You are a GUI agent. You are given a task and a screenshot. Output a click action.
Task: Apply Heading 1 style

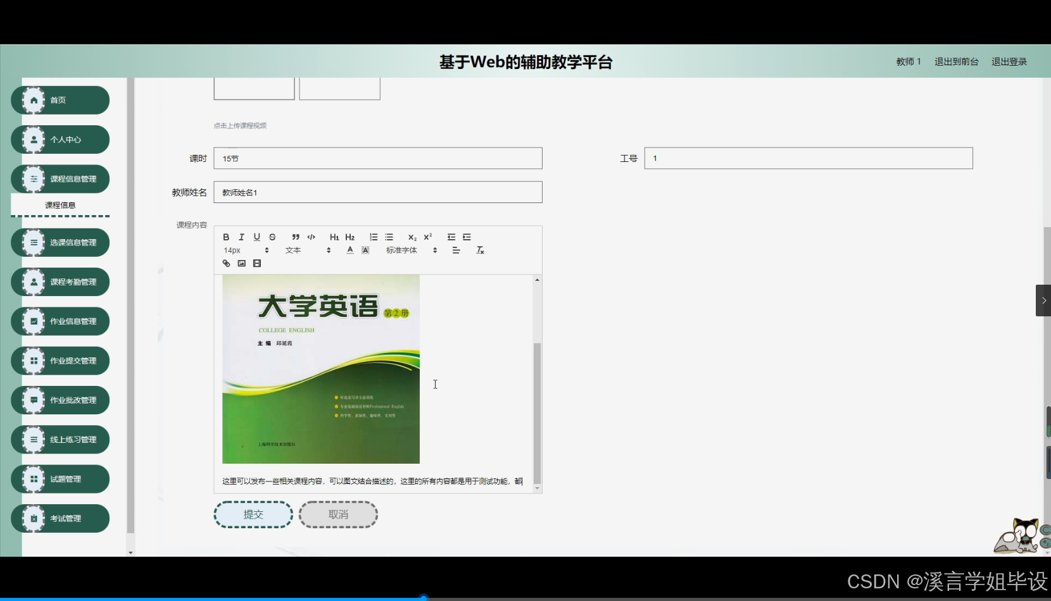334,237
